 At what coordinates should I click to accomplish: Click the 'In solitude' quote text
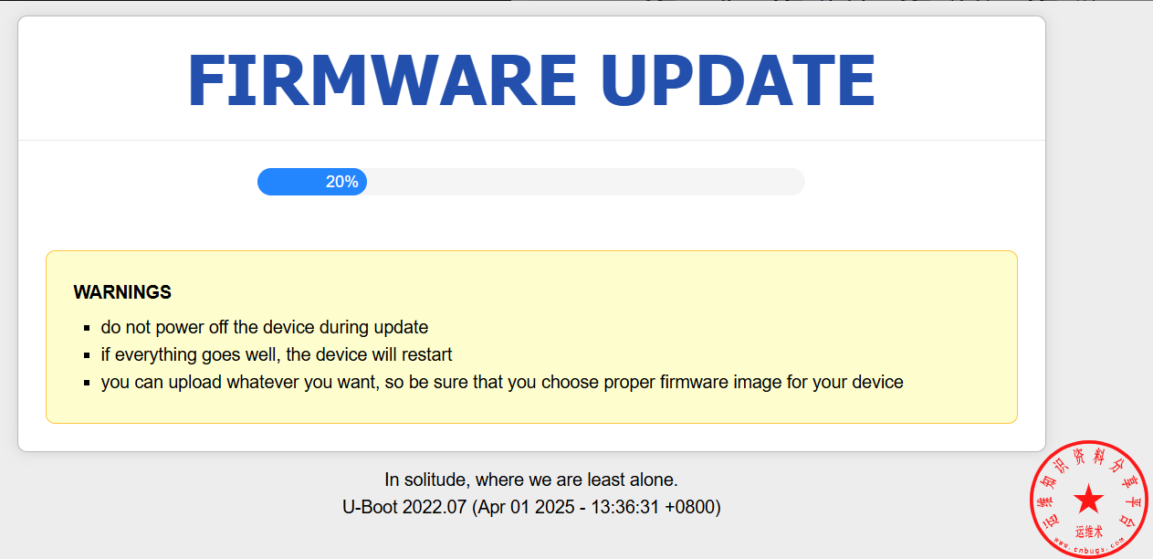(530, 480)
